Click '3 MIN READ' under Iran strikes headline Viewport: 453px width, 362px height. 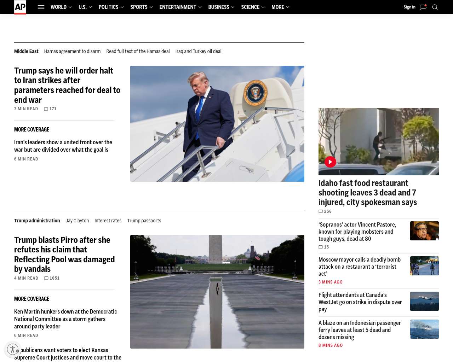[26, 109]
